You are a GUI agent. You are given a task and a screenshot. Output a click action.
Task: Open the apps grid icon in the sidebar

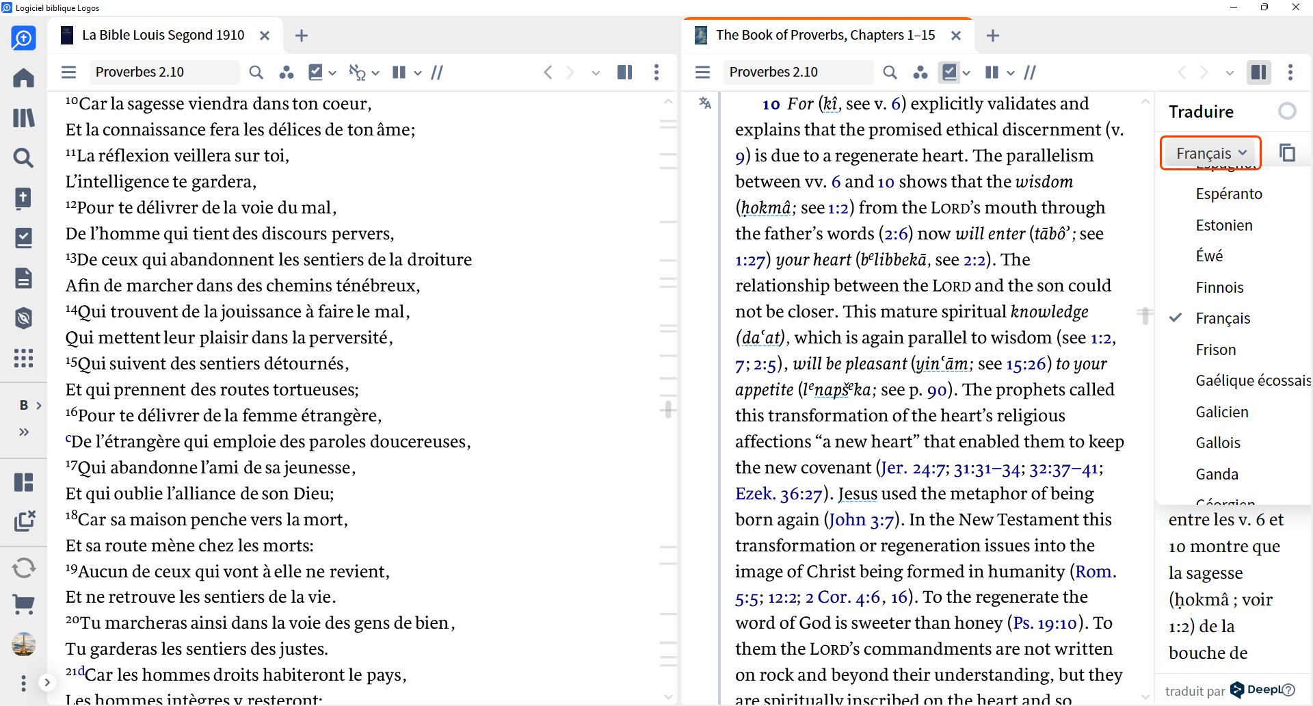click(x=23, y=358)
